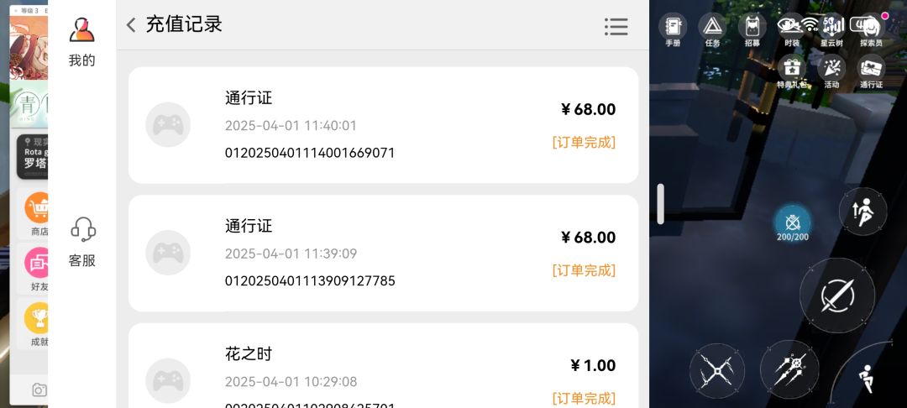Click the panel's vertical scroll handle
The width and height of the screenshot is (907, 408).
tap(661, 204)
